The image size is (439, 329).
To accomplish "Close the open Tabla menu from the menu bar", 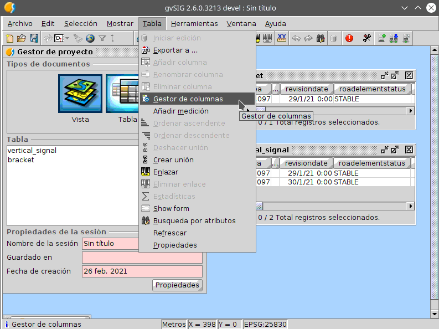I will [152, 23].
